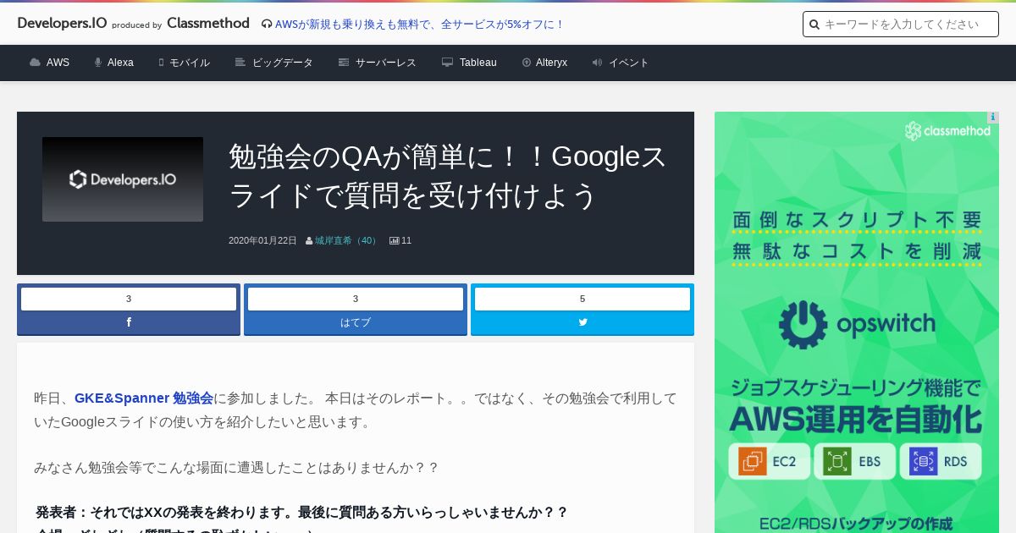Click the server icon next to サーバーレス
1016x533 pixels.
(344, 63)
